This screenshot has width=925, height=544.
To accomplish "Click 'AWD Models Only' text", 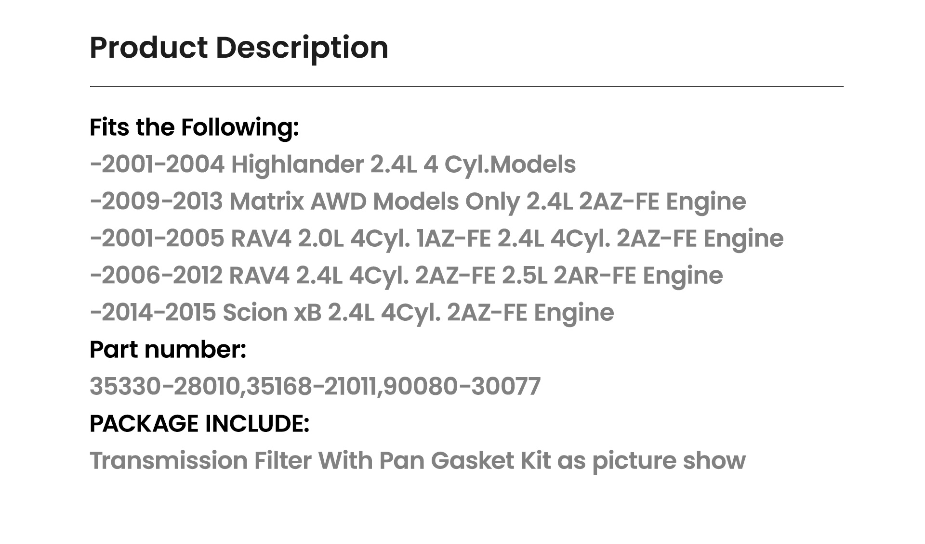I will click(x=414, y=202).
